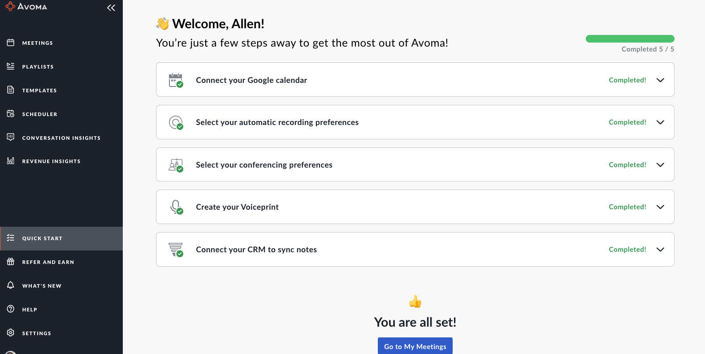Click the green onboarding progress bar
Image resolution: width=705 pixels, height=354 pixels.
[630, 39]
